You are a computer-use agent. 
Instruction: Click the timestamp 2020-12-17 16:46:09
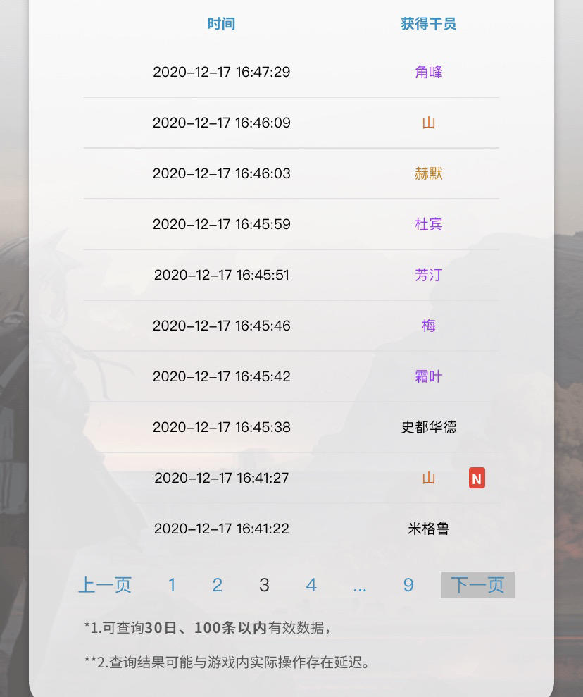(x=221, y=123)
